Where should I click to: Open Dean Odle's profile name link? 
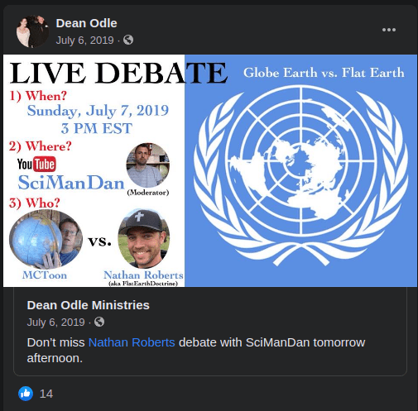[x=86, y=23]
